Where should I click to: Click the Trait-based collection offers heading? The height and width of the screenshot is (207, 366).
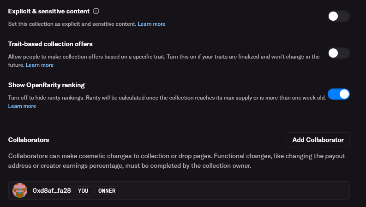pyautogui.click(x=50, y=44)
